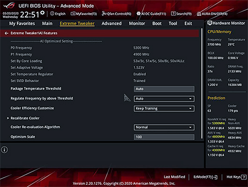The image size is (248, 187).
Task: Switch to the Advanced tab
Action: (x=111, y=23)
